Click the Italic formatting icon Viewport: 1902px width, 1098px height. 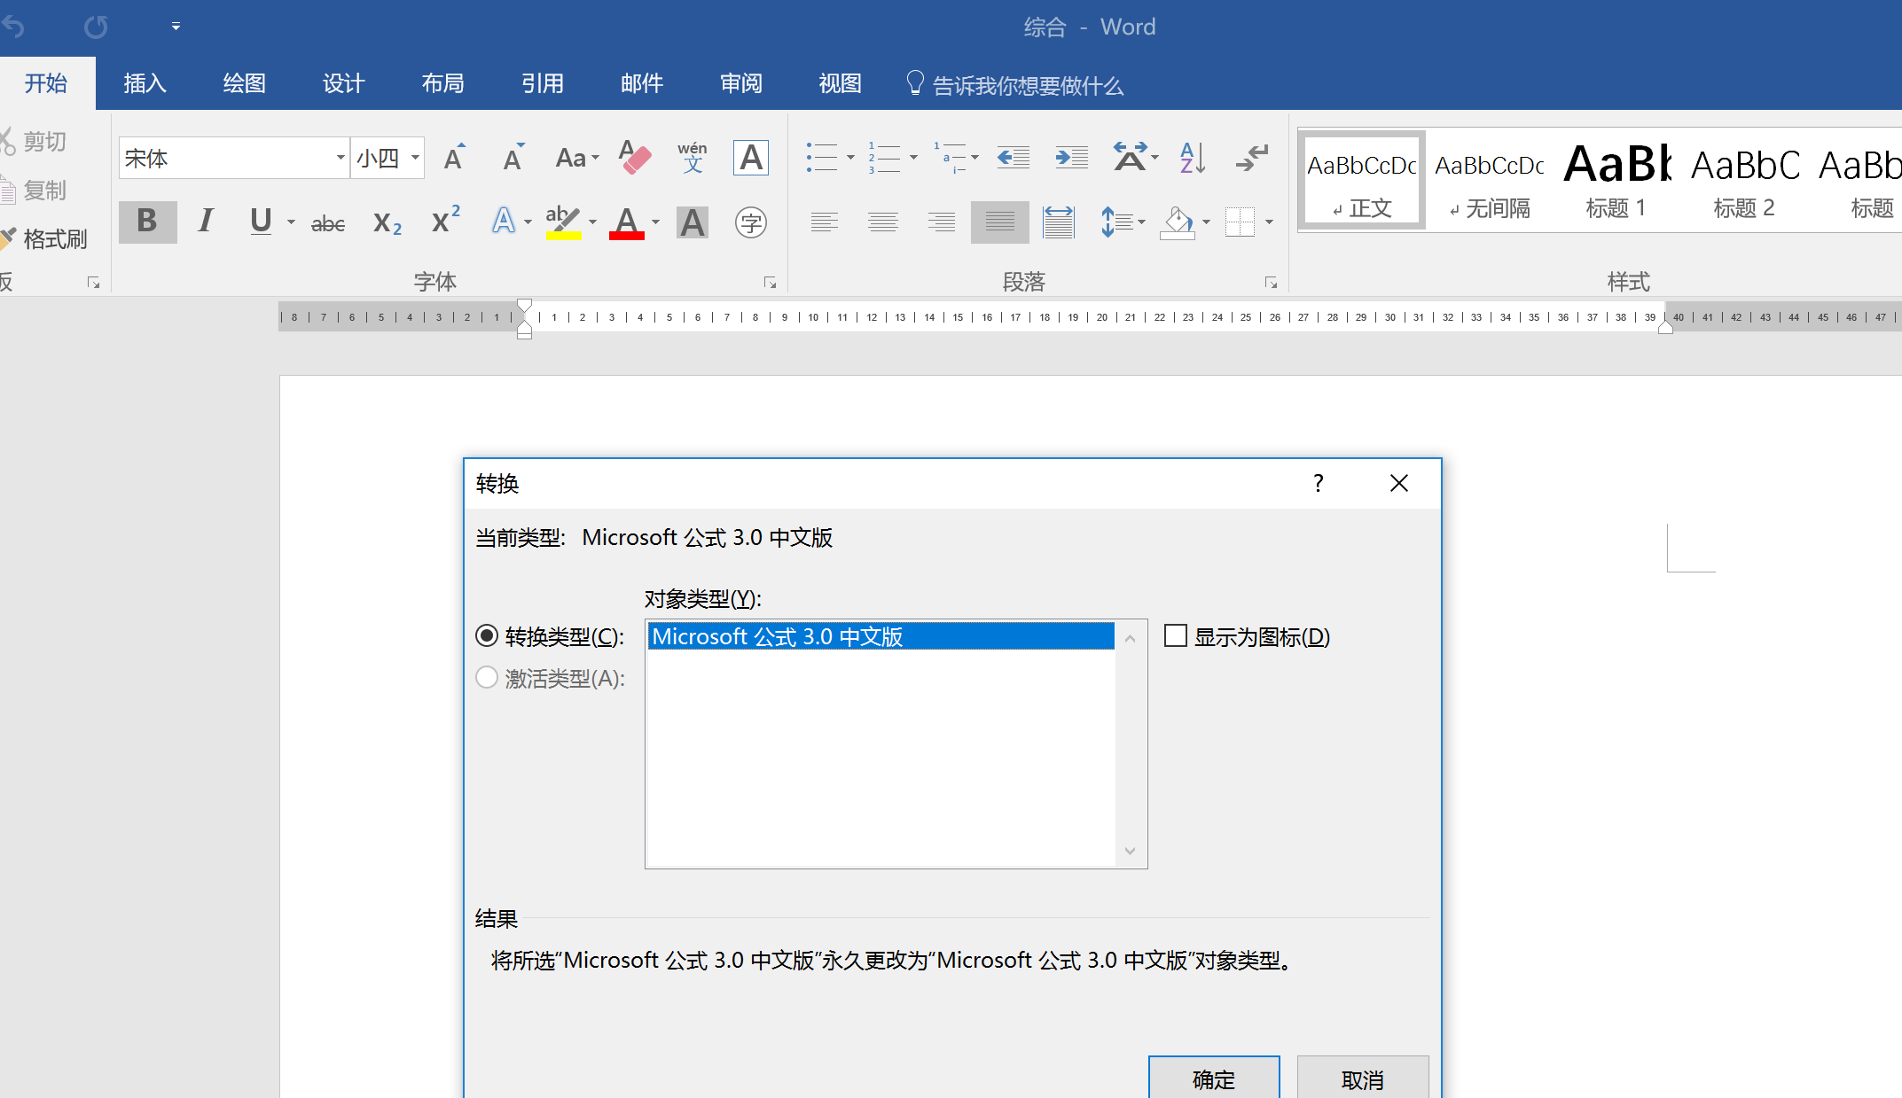coord(206,222)
